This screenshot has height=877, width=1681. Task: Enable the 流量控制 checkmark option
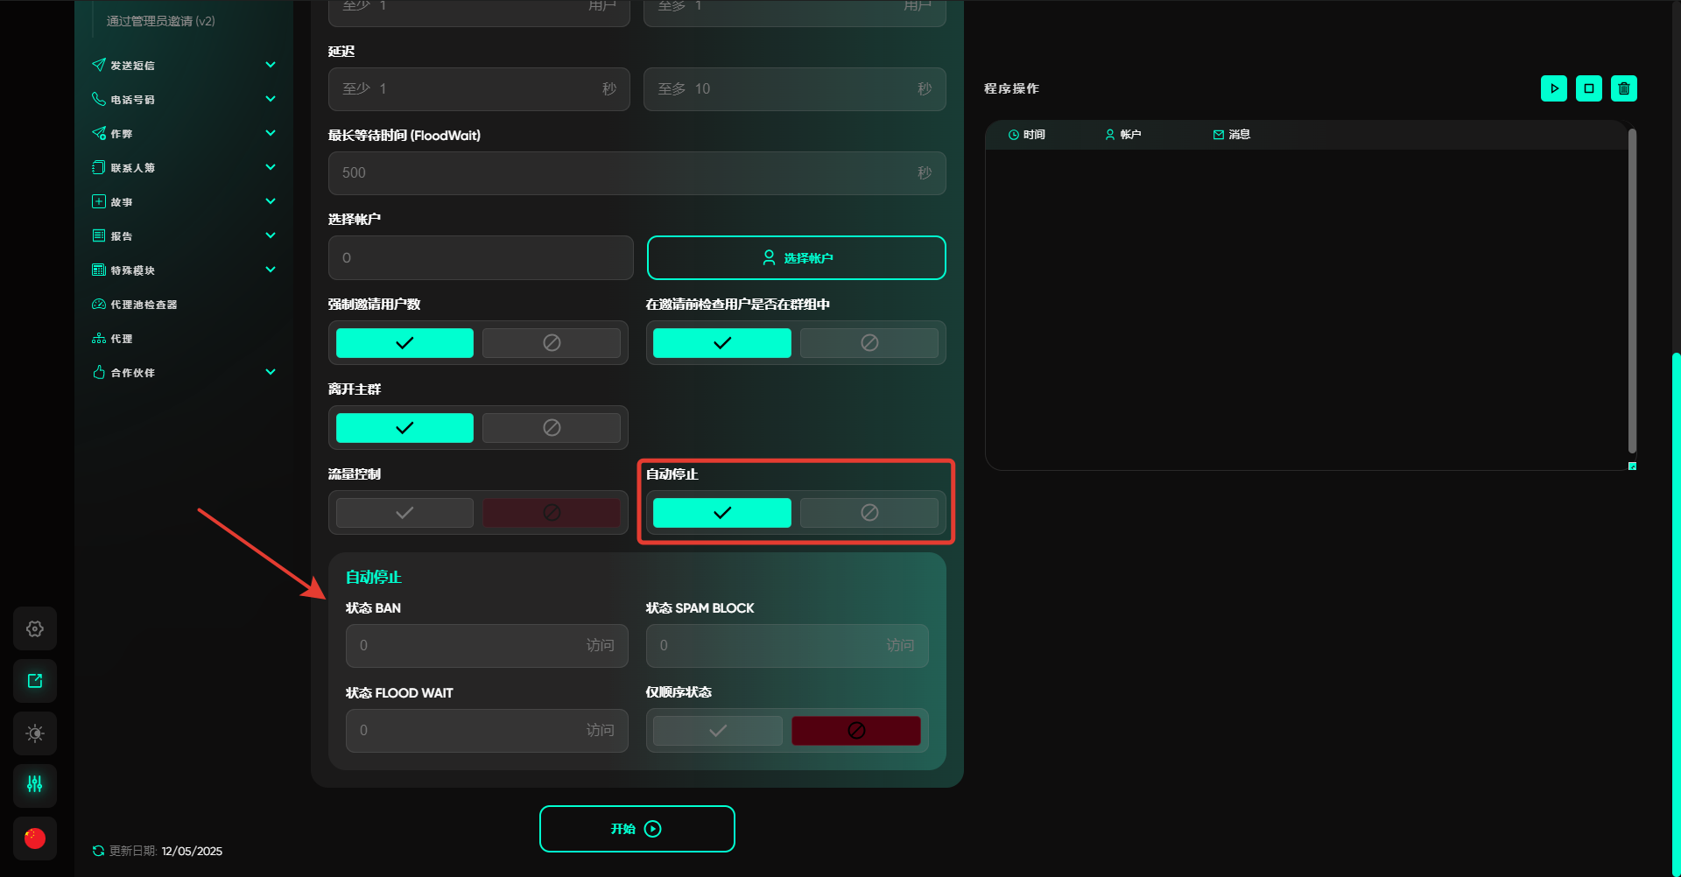click(404, 513)
